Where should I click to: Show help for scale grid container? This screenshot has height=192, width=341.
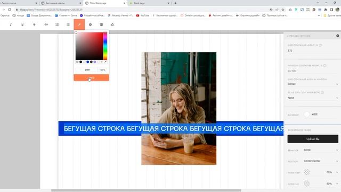coord(322,92)
